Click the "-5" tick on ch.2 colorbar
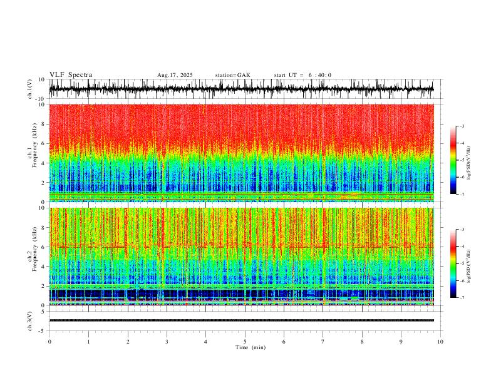The height and width of the screenshot is (383, 496). 462,263
